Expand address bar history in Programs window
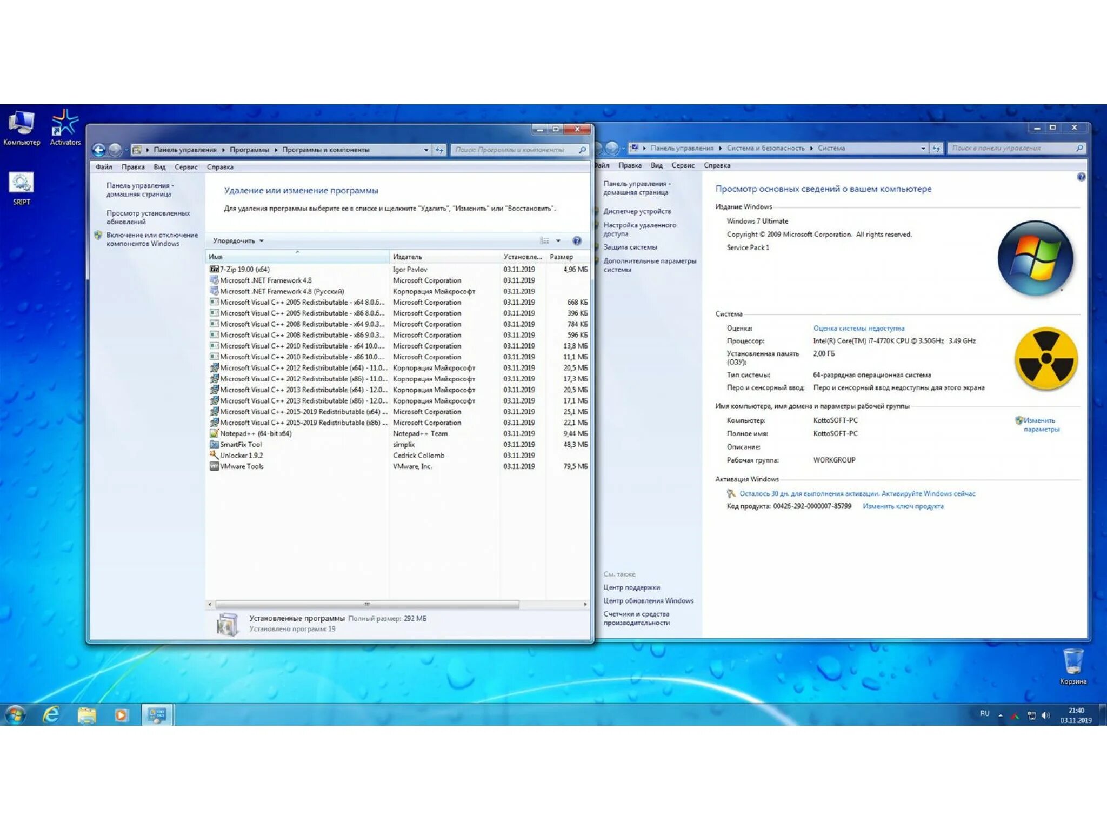Image resolution: width=1107 pixels, height=830 pixels. (426, 150)
